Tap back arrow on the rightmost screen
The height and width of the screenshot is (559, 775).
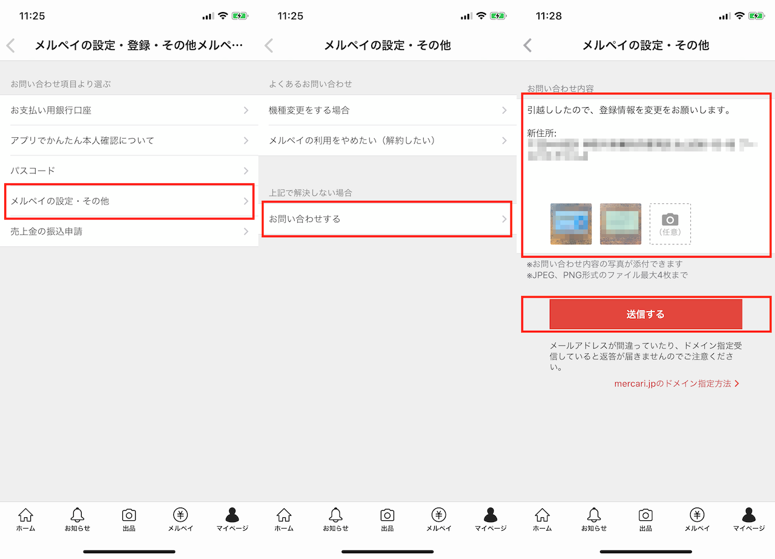click(527, 45)
